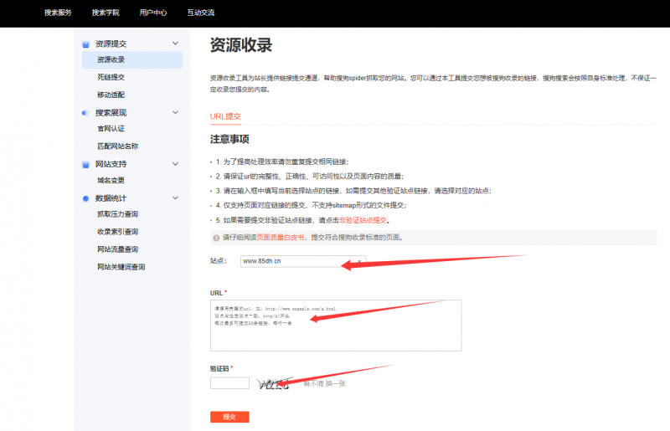Click the 看不清 换一张 captcha refresh link
This screenshot has height=431, width=670.
coord(324,383)
